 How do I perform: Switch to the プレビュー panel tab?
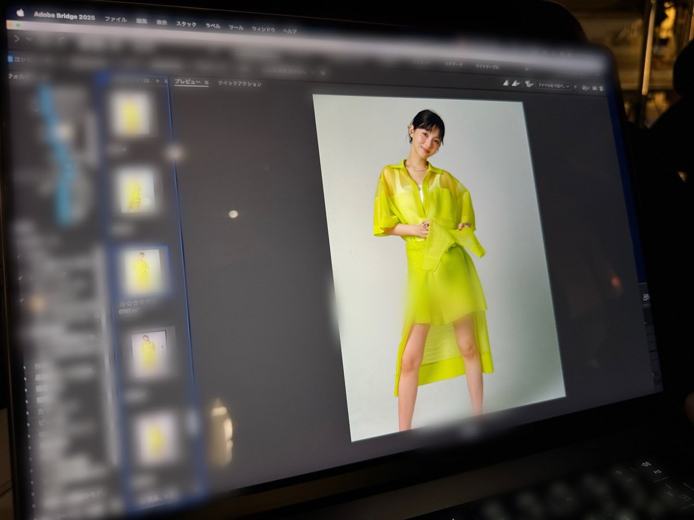(x=187, y=82)
